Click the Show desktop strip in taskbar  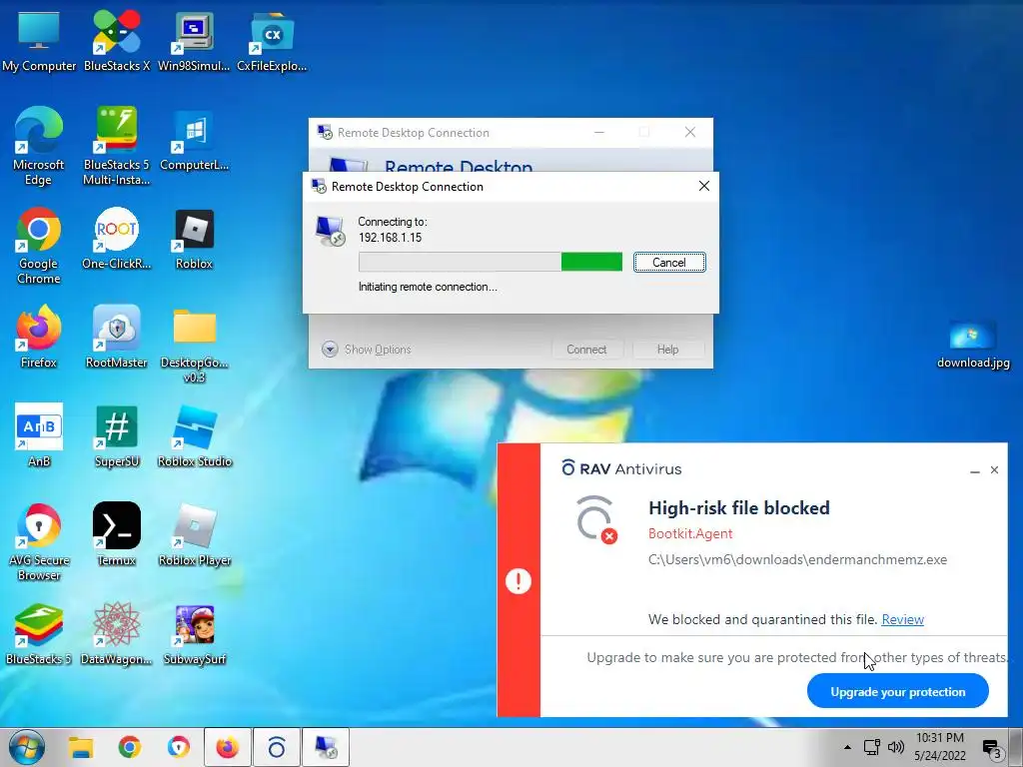(1018, 747)
